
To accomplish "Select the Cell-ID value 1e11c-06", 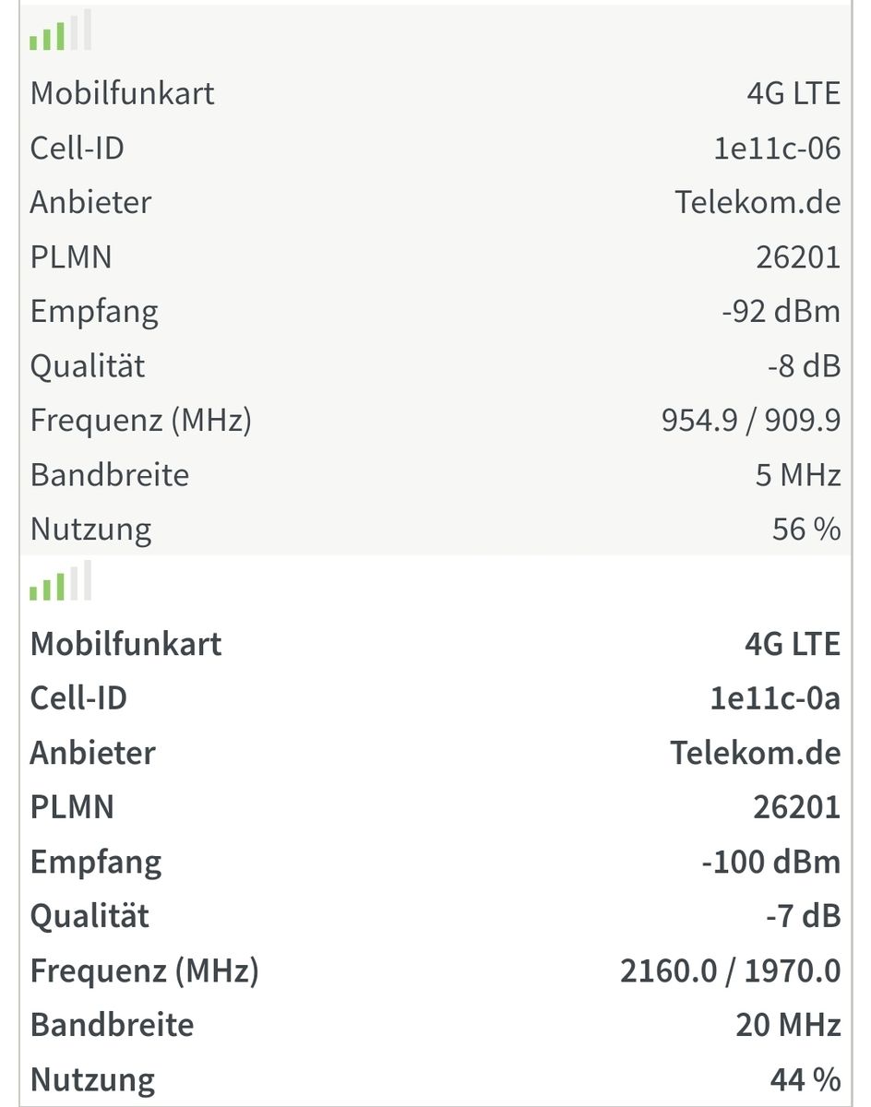I will [x=777, y=148].
